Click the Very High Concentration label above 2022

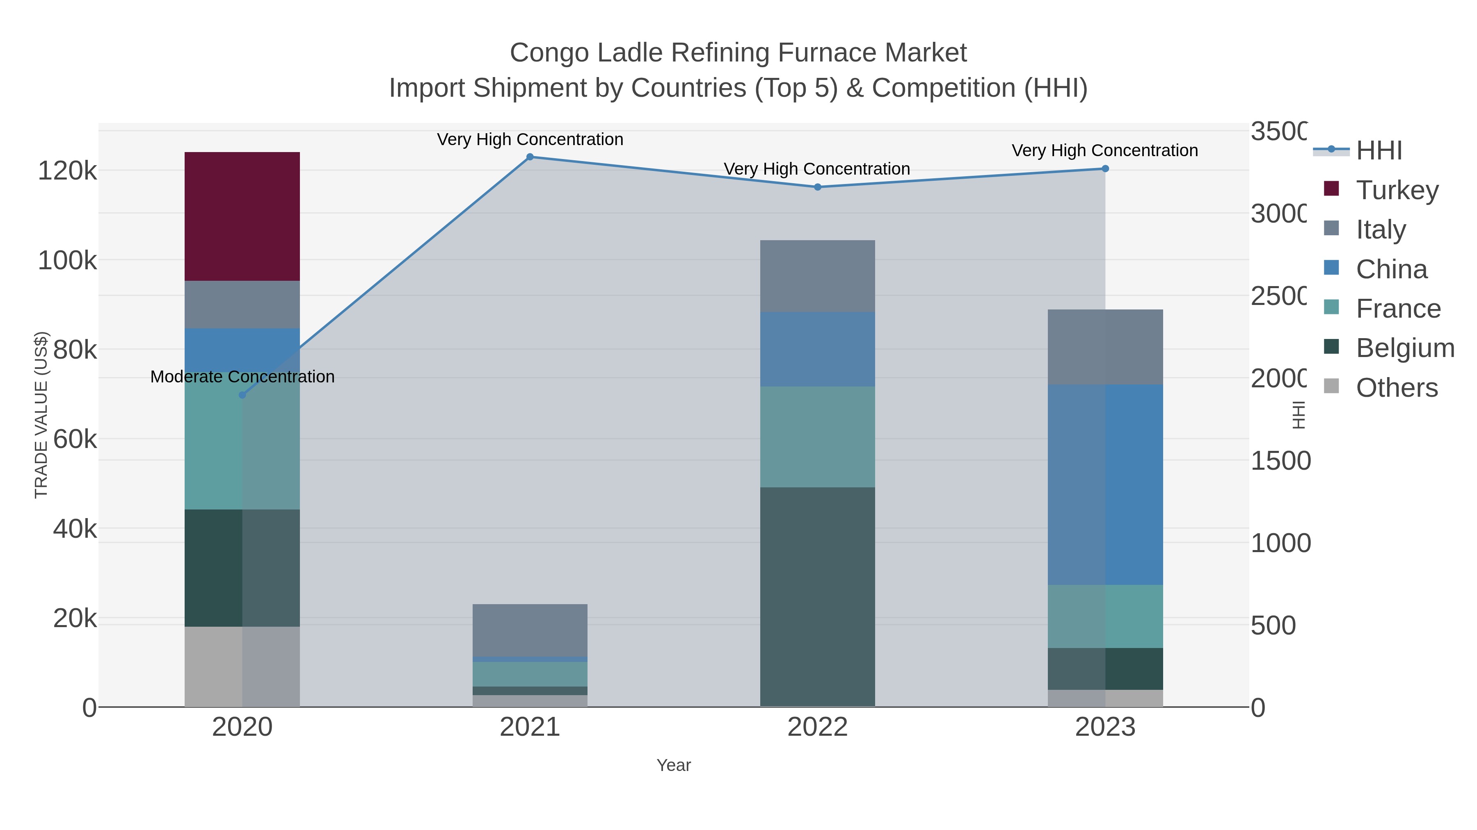(817, 169)
